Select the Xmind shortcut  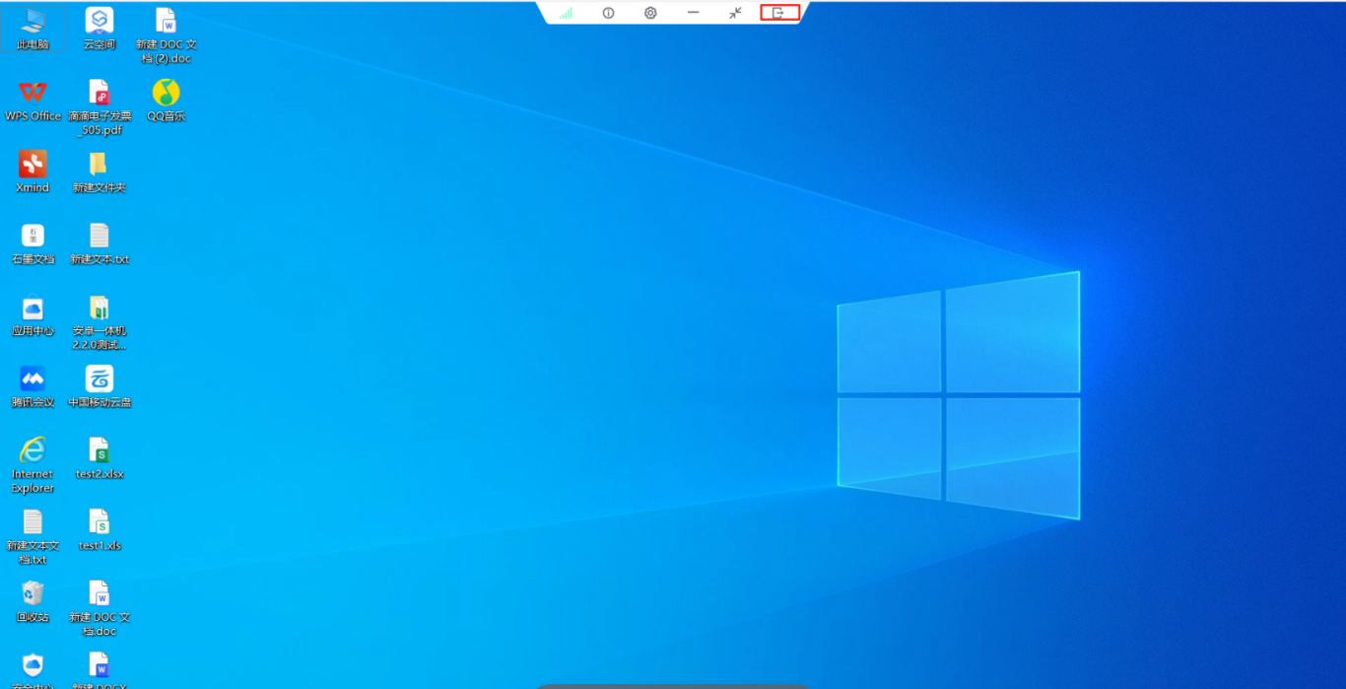pos(33,172)
